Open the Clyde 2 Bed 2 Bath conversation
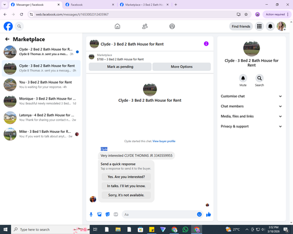This screenshot has width=293, height=234. coord(41,51)
